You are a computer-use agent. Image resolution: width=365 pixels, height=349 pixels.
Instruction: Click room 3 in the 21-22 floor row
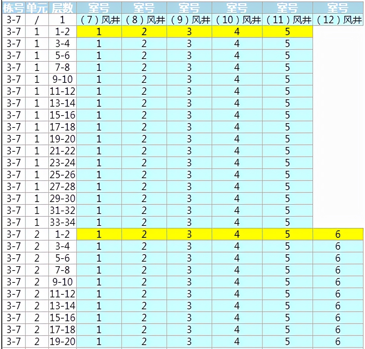tap(189, 151)
